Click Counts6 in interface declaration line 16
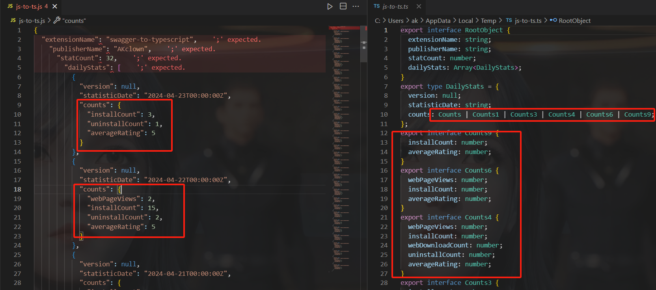 (478, 171)
